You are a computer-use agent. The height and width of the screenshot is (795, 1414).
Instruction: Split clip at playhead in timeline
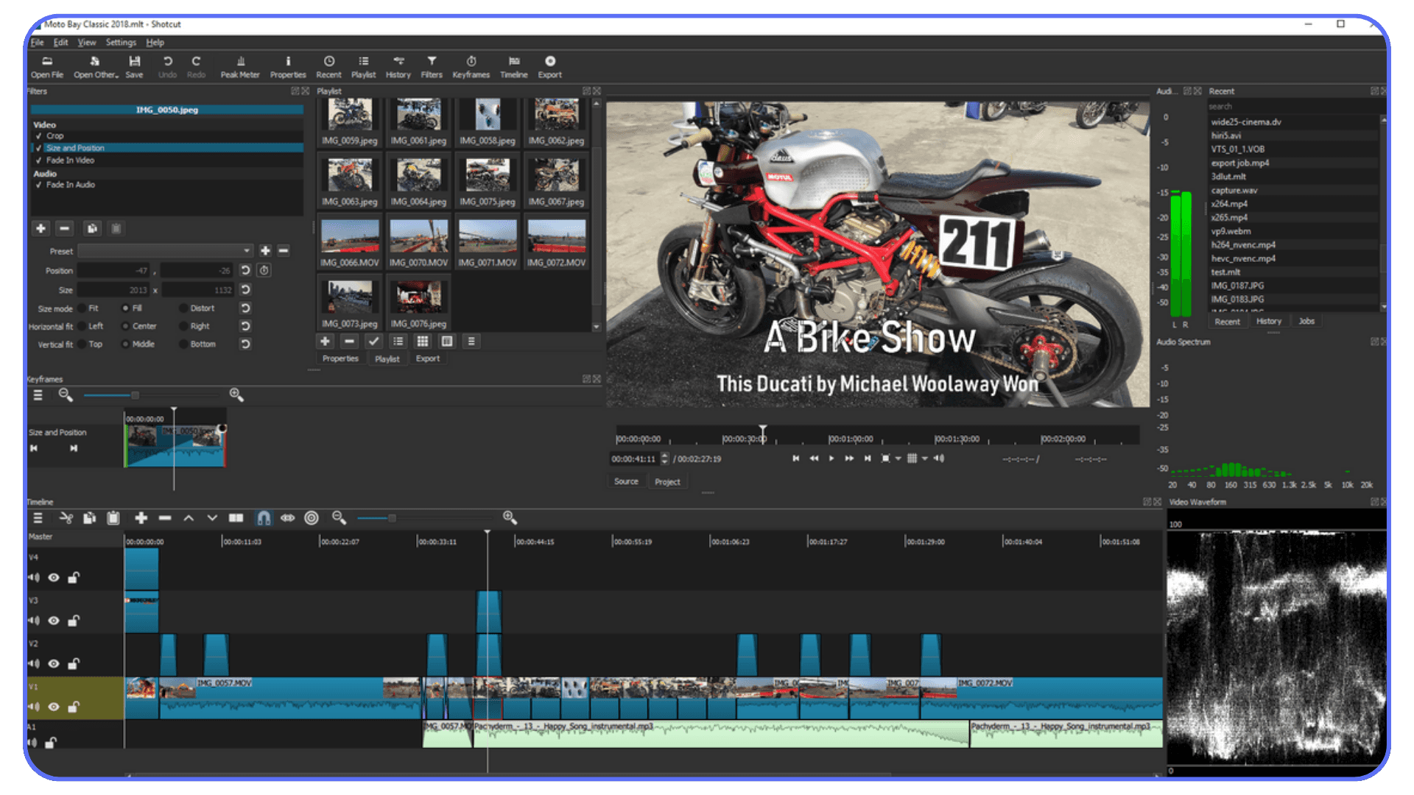236,517
